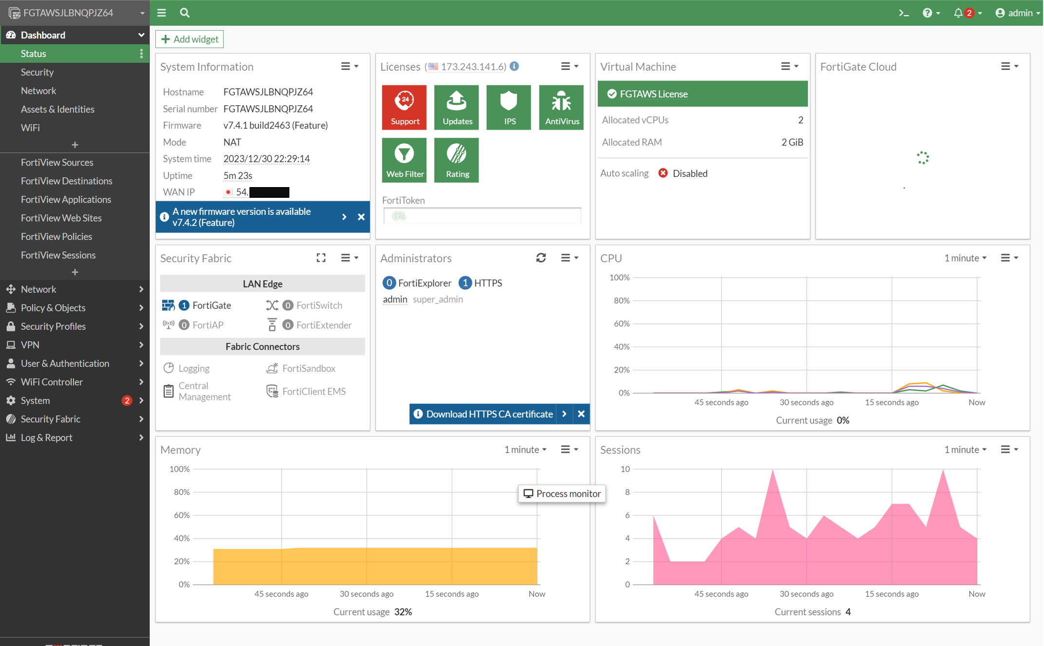
Task: Click the Process monitor tooltip button
Action: [x=562, y=494]
